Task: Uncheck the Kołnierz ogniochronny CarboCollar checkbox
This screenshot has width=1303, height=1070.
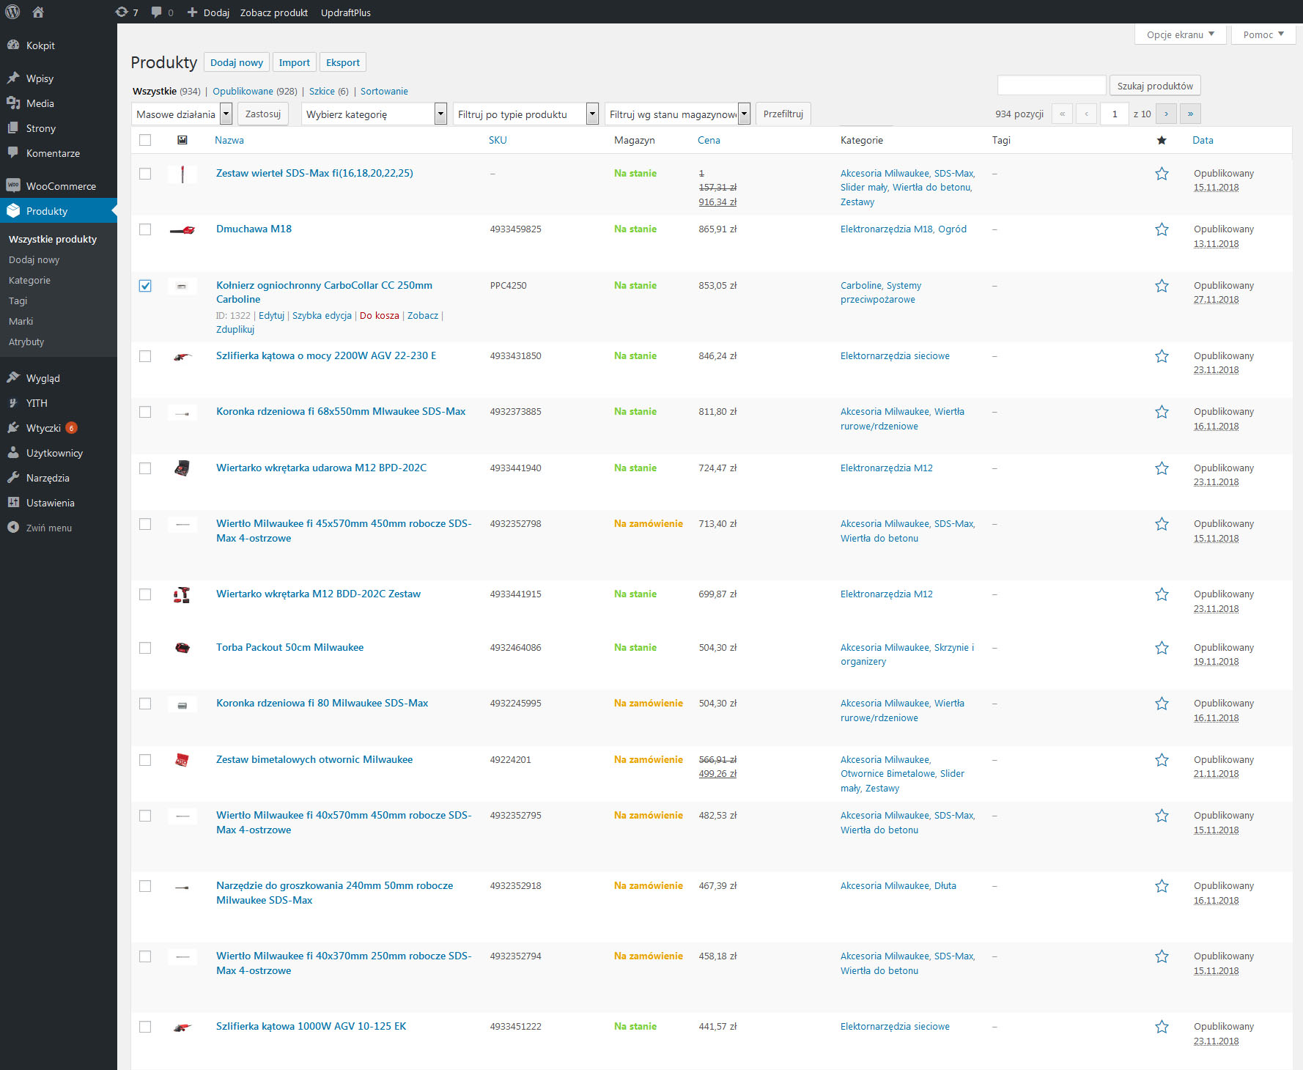Action: (145, 286)
